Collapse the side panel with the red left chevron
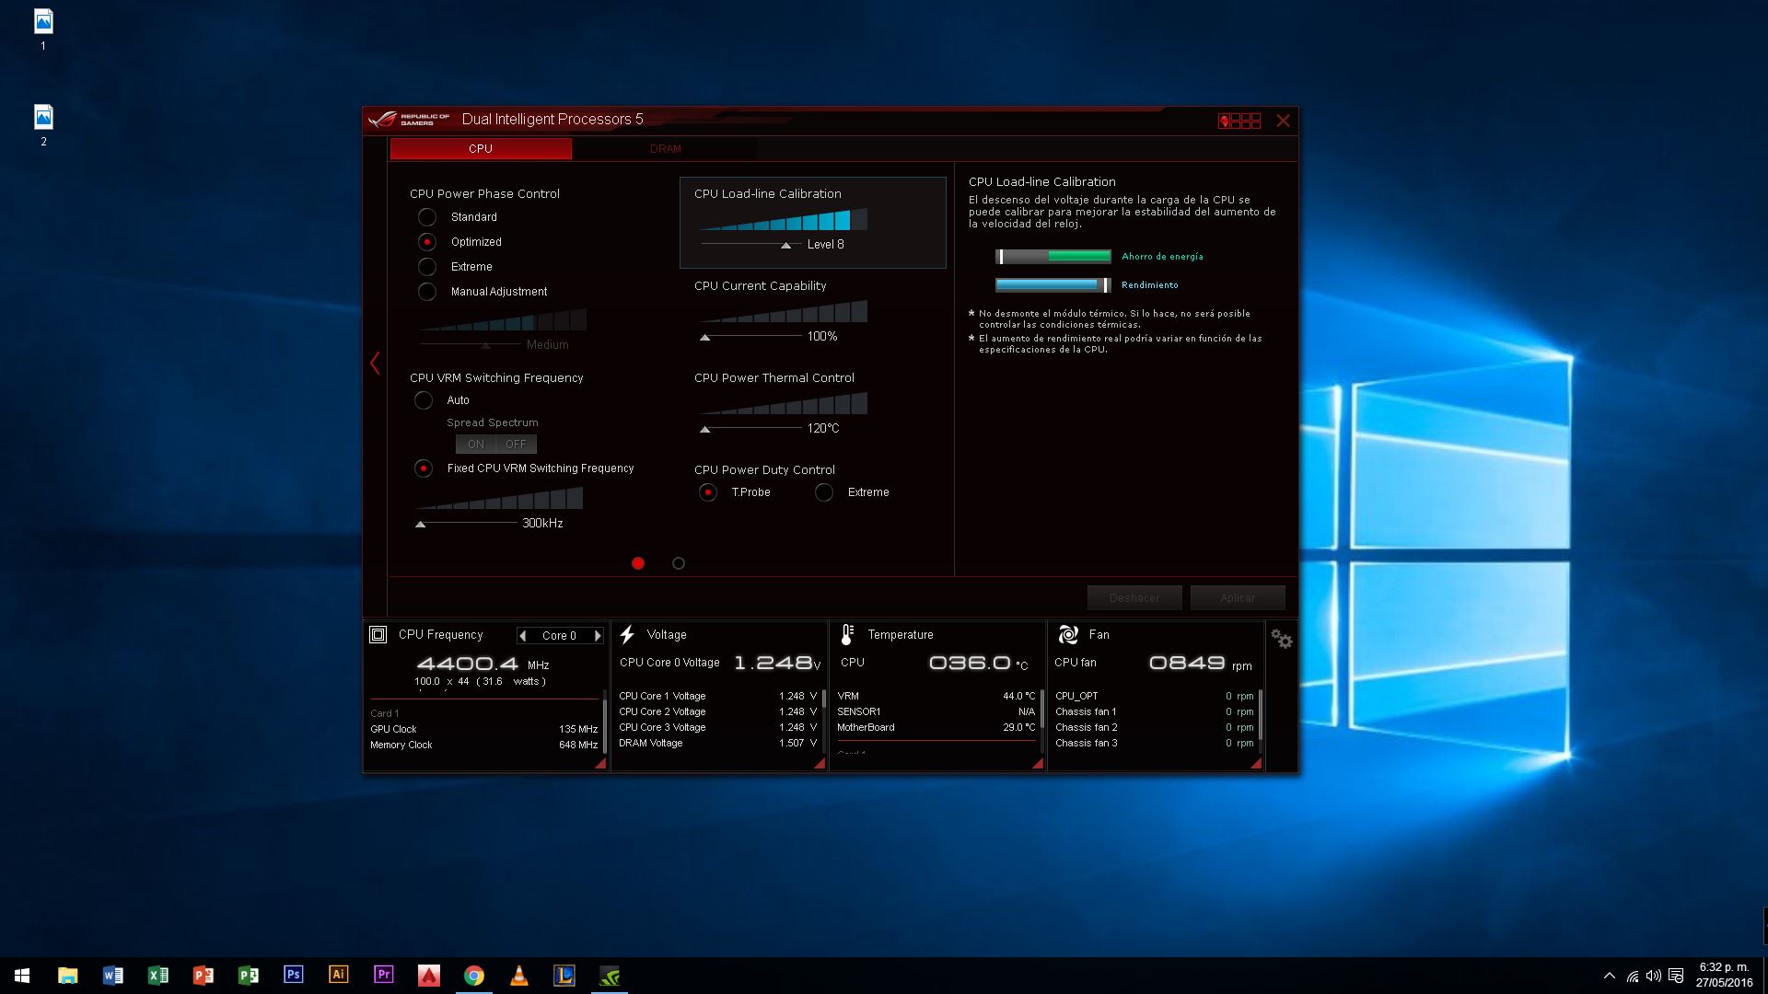 pyautogui.click(x=375, y=363)
